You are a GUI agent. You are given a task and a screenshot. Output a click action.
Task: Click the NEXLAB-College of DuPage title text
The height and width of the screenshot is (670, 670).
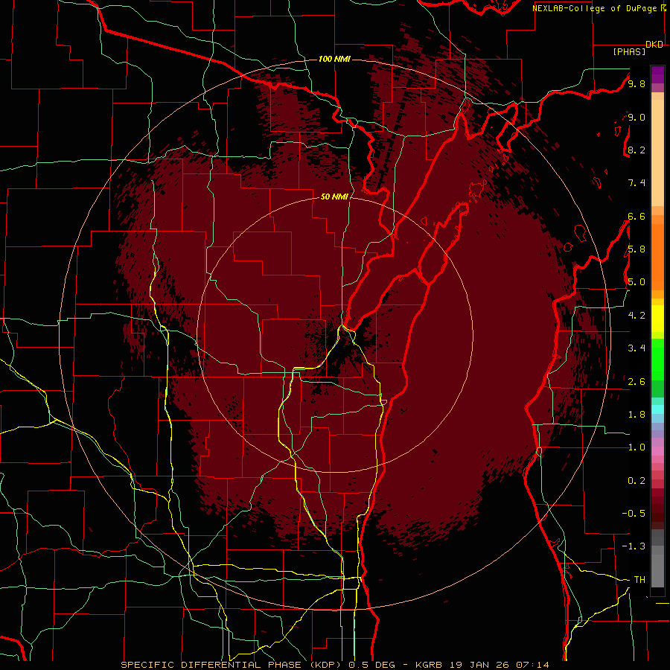coord(596,8)
